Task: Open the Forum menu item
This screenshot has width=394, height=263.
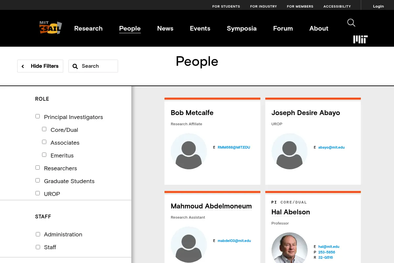Action: point(283,28)
